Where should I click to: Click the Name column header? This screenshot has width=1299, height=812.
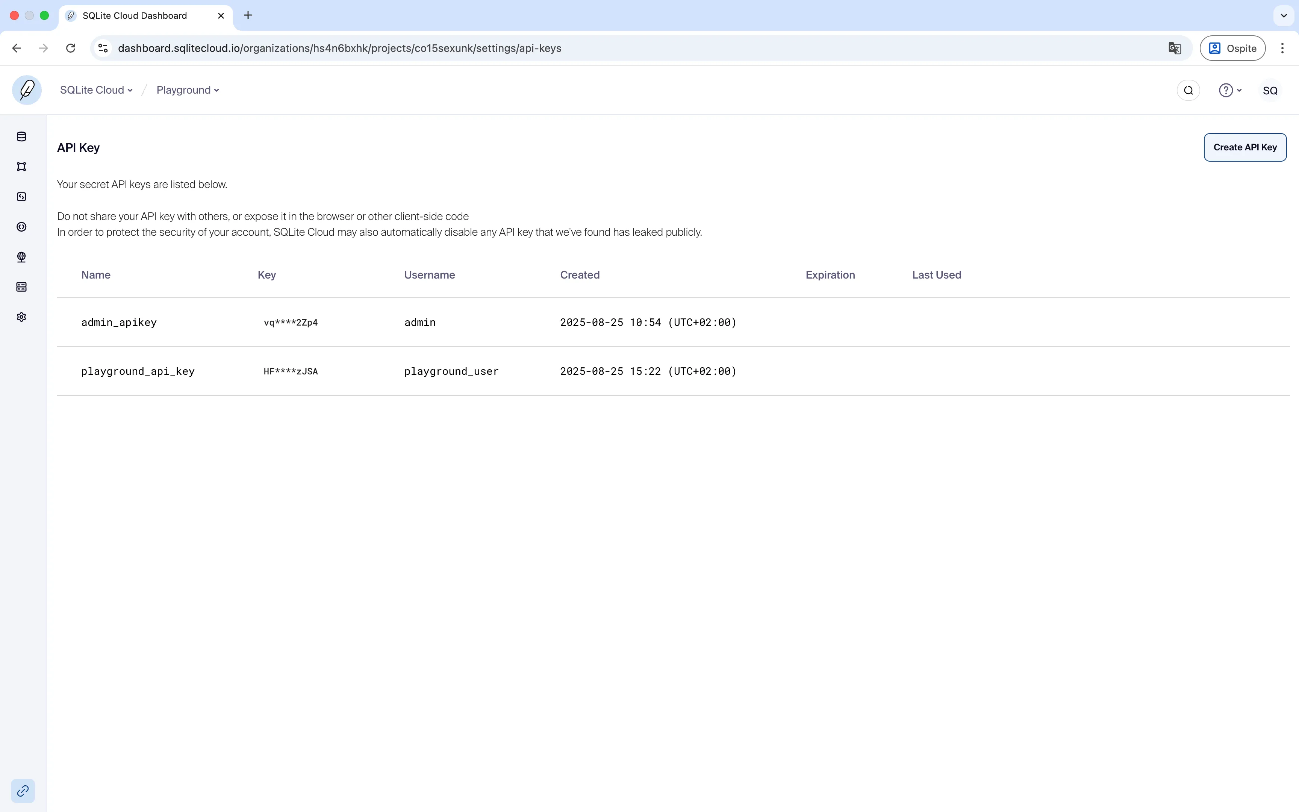[x=95, y=275]
